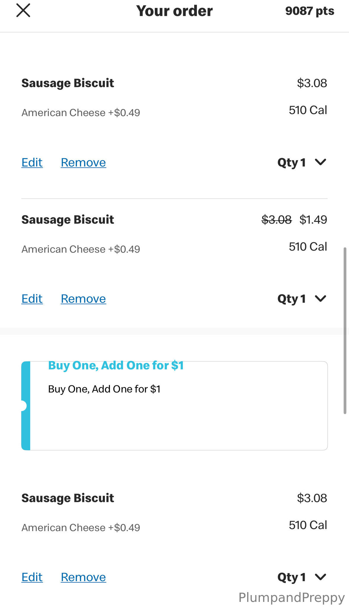Tap the Your order heading
This screenshot has height=609, width=349.
coord(174,11)
